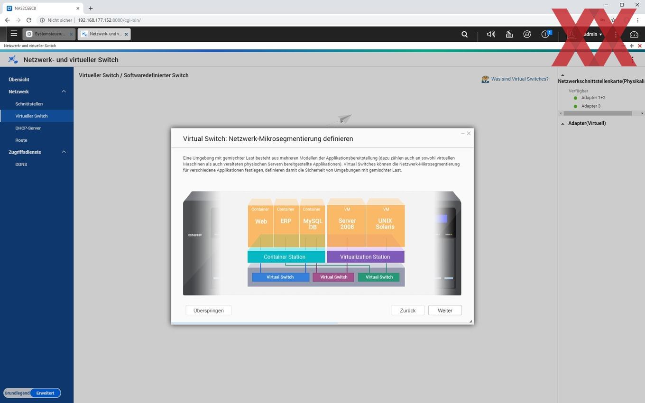Open the QTS main hamburger menu
The image size is (645, 403).
14,34
